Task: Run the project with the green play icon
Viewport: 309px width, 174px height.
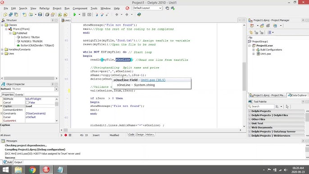Action: coord(75,14)
